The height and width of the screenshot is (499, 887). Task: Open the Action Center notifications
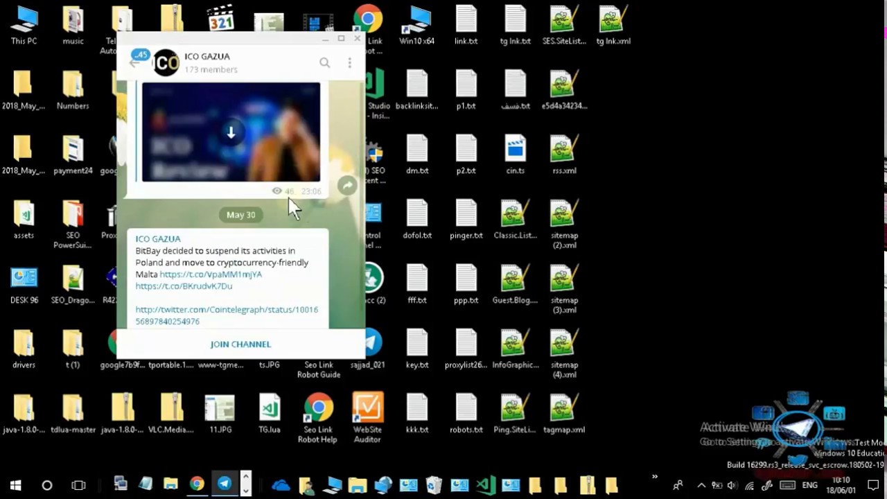pyautogui.click(x=873, y=485)
